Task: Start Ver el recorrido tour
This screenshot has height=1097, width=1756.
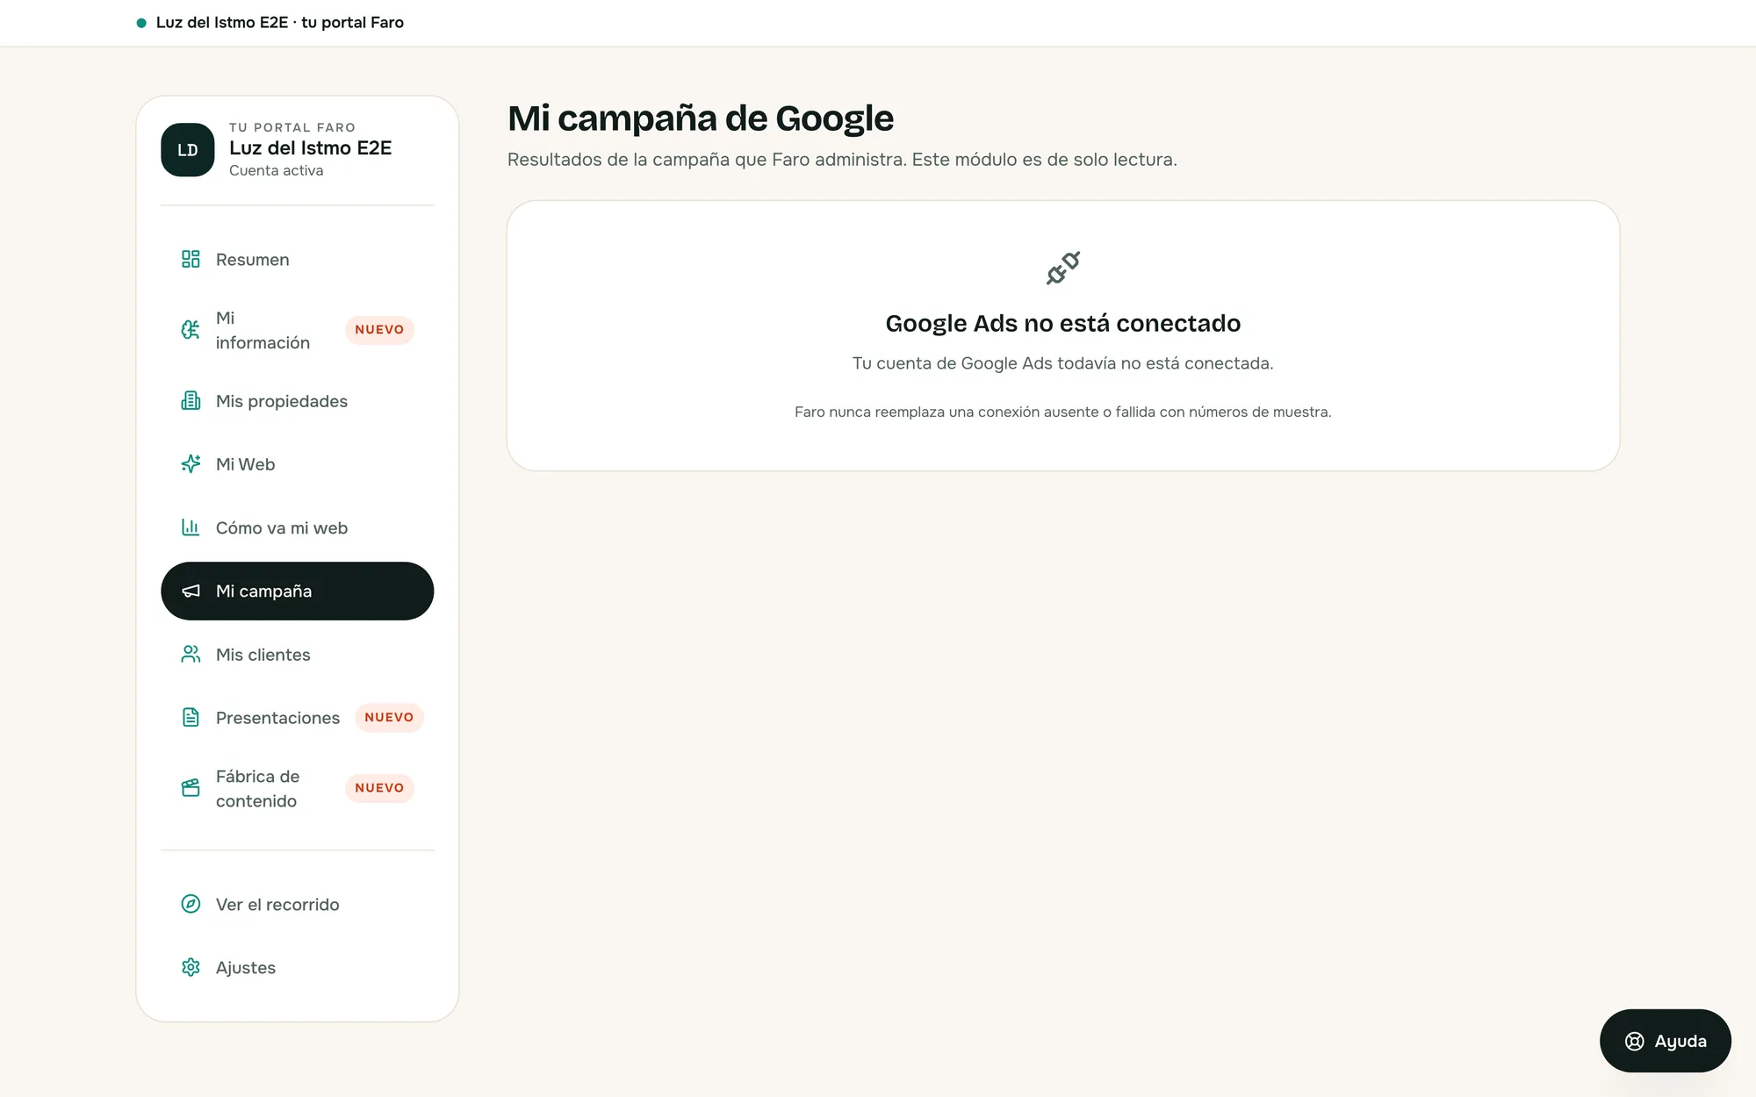Action: coord(298,904)
